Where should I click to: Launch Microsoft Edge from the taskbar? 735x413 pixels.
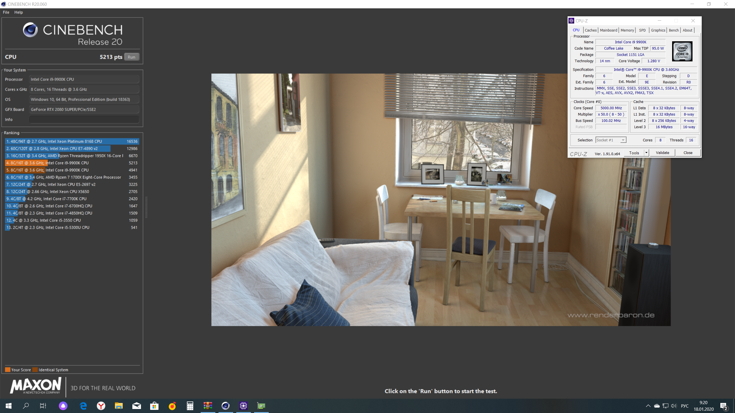[x=83, y=406]
